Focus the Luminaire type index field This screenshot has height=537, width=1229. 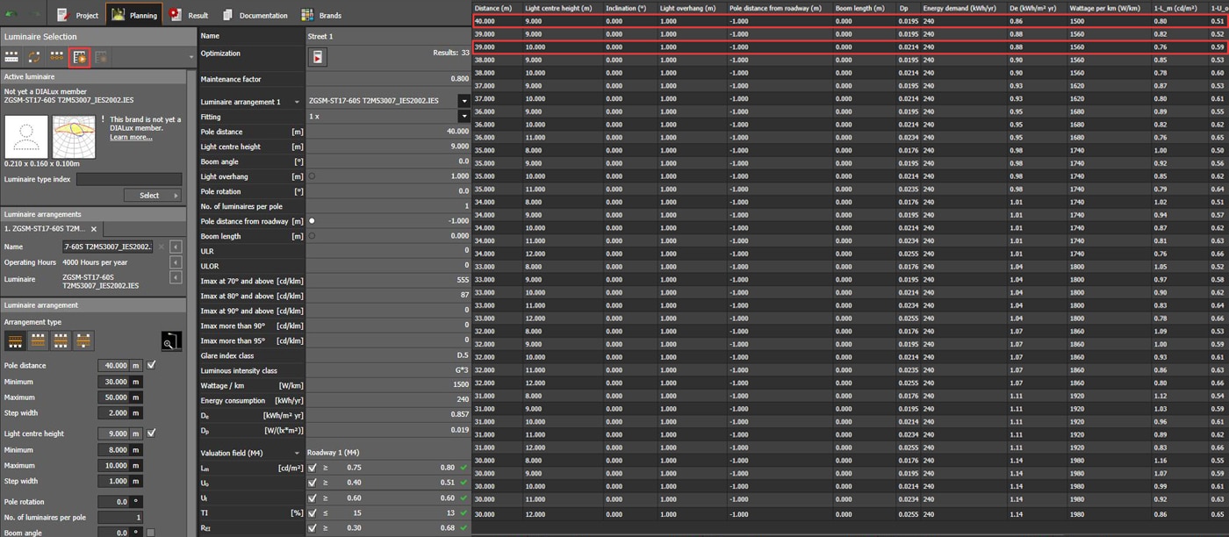coord(129,179)
